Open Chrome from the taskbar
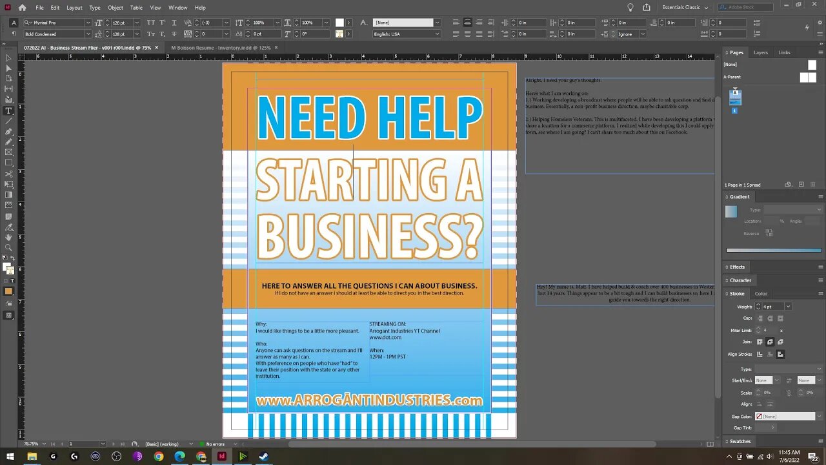Viewport: 826px width, 465px height. point(159,456)
